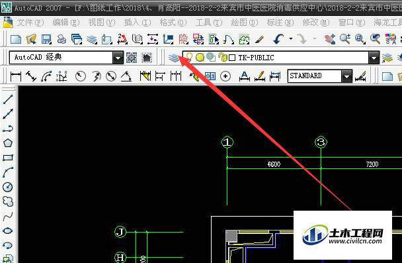The image size is (402, 263).
Task: Select the Construction Line tool
Action: coord(8,114)
